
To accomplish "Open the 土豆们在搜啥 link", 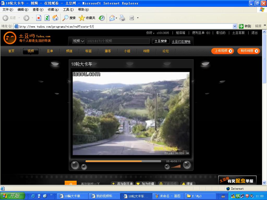I will pos(181,42).
